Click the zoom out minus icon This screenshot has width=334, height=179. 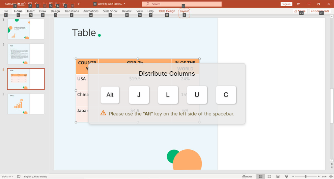[293, 176]
